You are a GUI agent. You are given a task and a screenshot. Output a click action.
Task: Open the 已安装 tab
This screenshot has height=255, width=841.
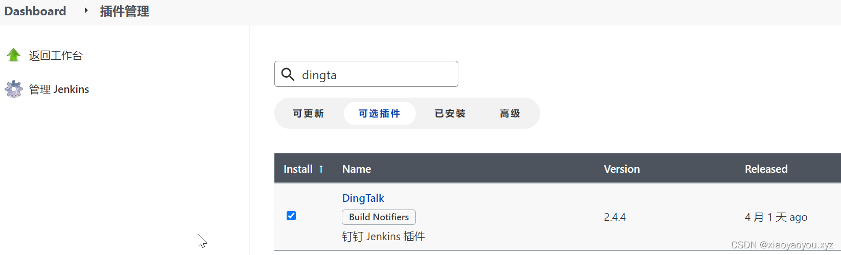tap(450, 113)
